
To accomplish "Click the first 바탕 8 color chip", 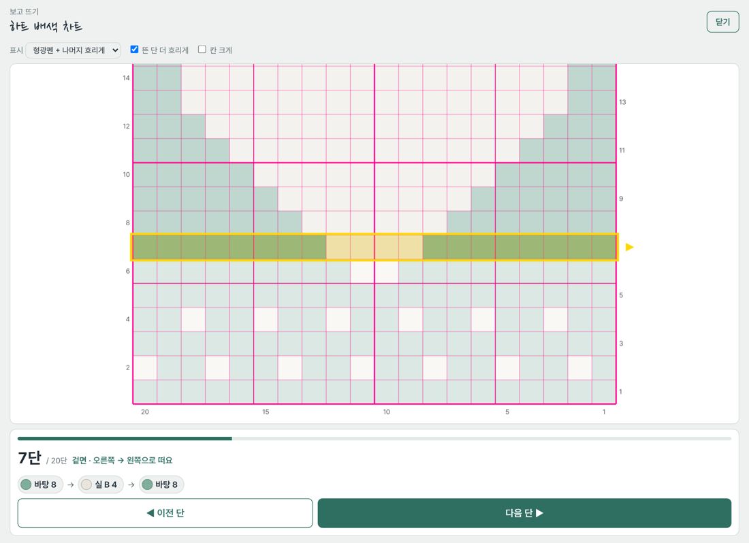I will point(40,484).
